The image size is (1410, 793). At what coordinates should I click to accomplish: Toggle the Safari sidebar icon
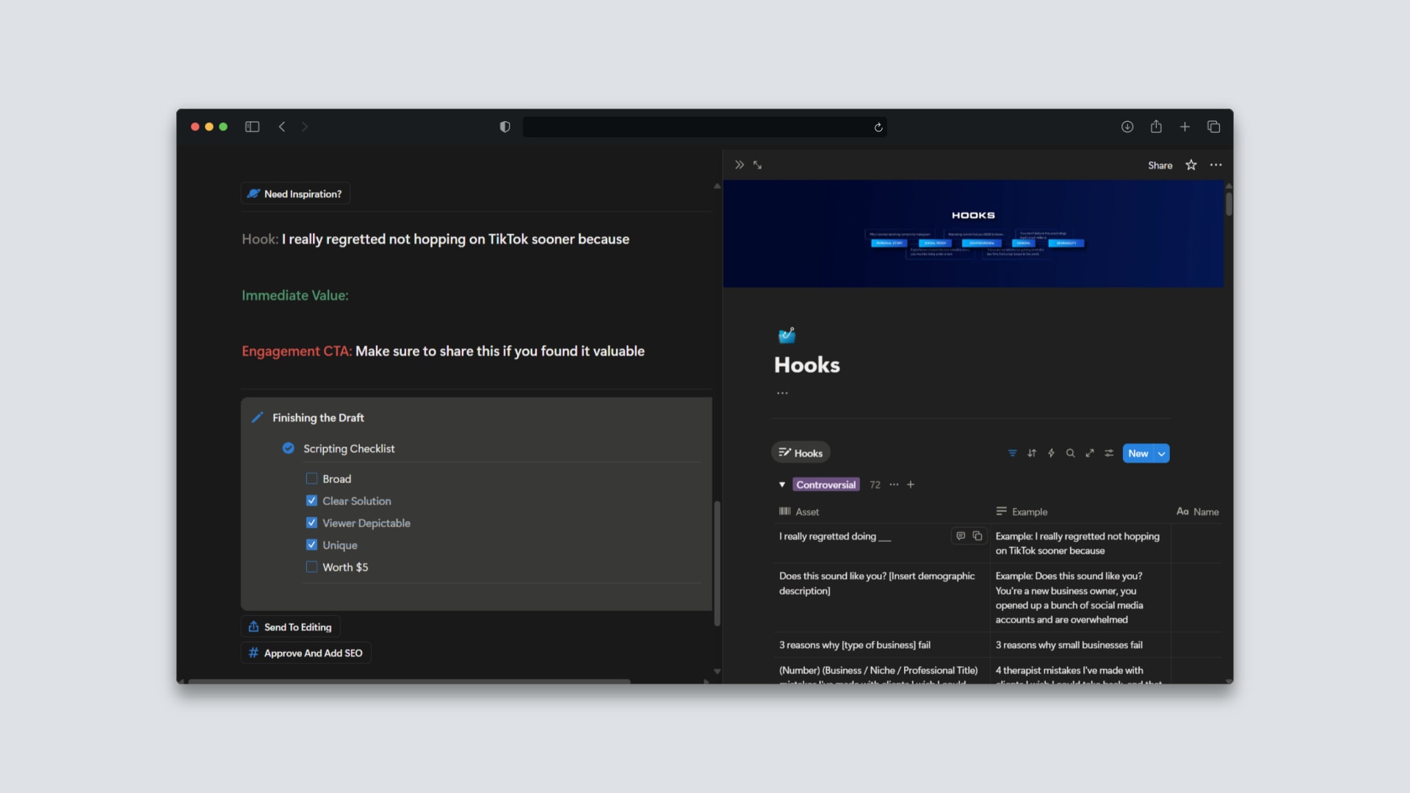(x=252, y=126)
